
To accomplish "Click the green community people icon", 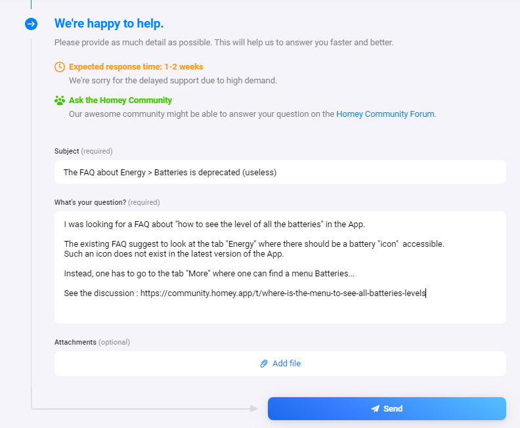I will 60,100.
